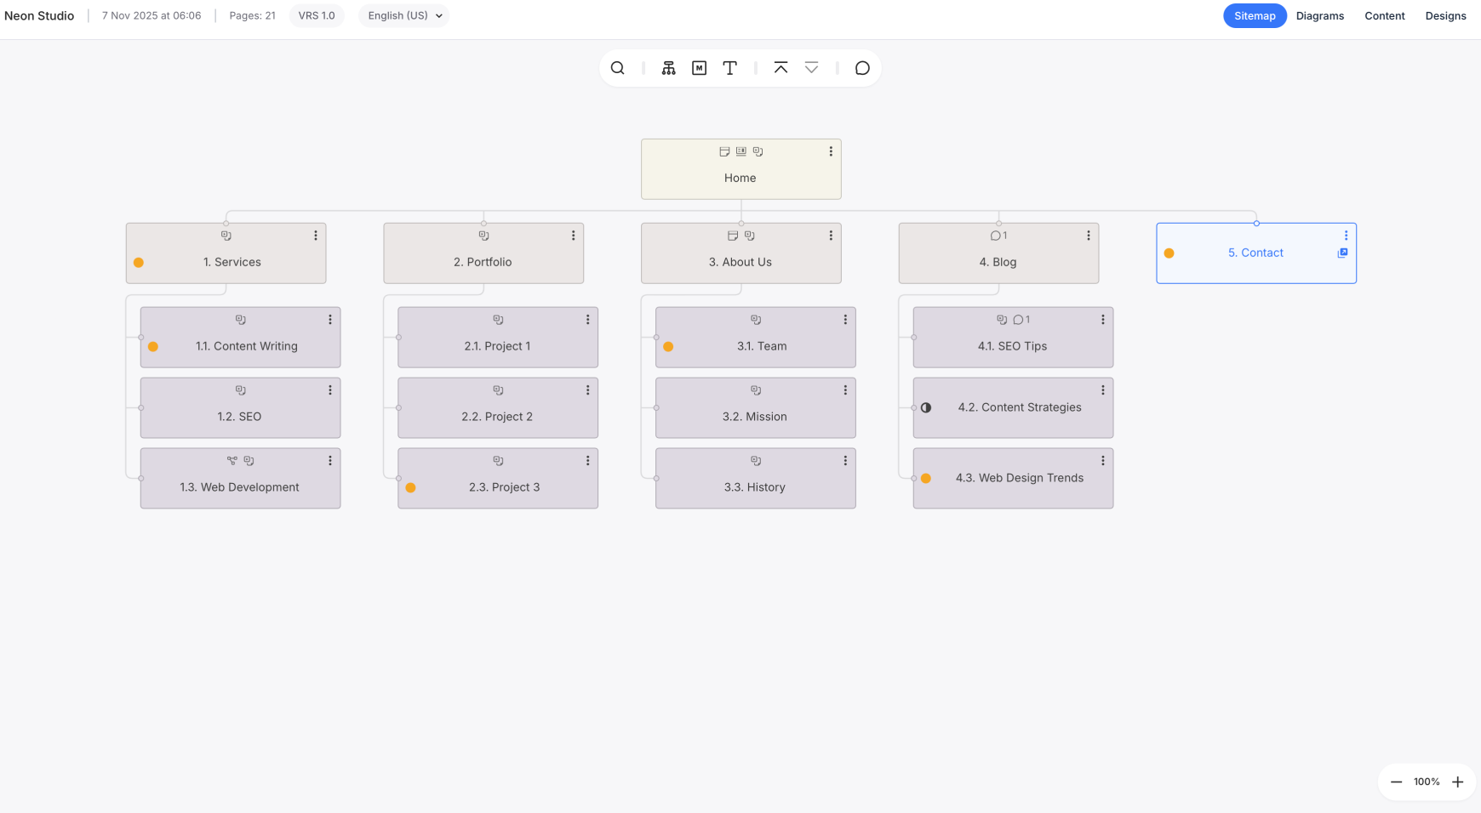Toggle the half-filled status marker on Content Strategies
Image resolution: width=1481 pixels, height=813 pixels.
click(x=925, y=407)
